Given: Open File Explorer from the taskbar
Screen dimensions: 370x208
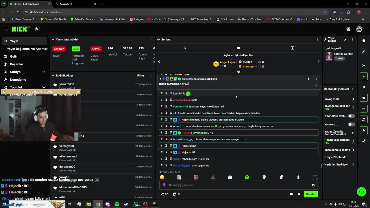Looking at the screenshot, I should (x=88, y=204).
